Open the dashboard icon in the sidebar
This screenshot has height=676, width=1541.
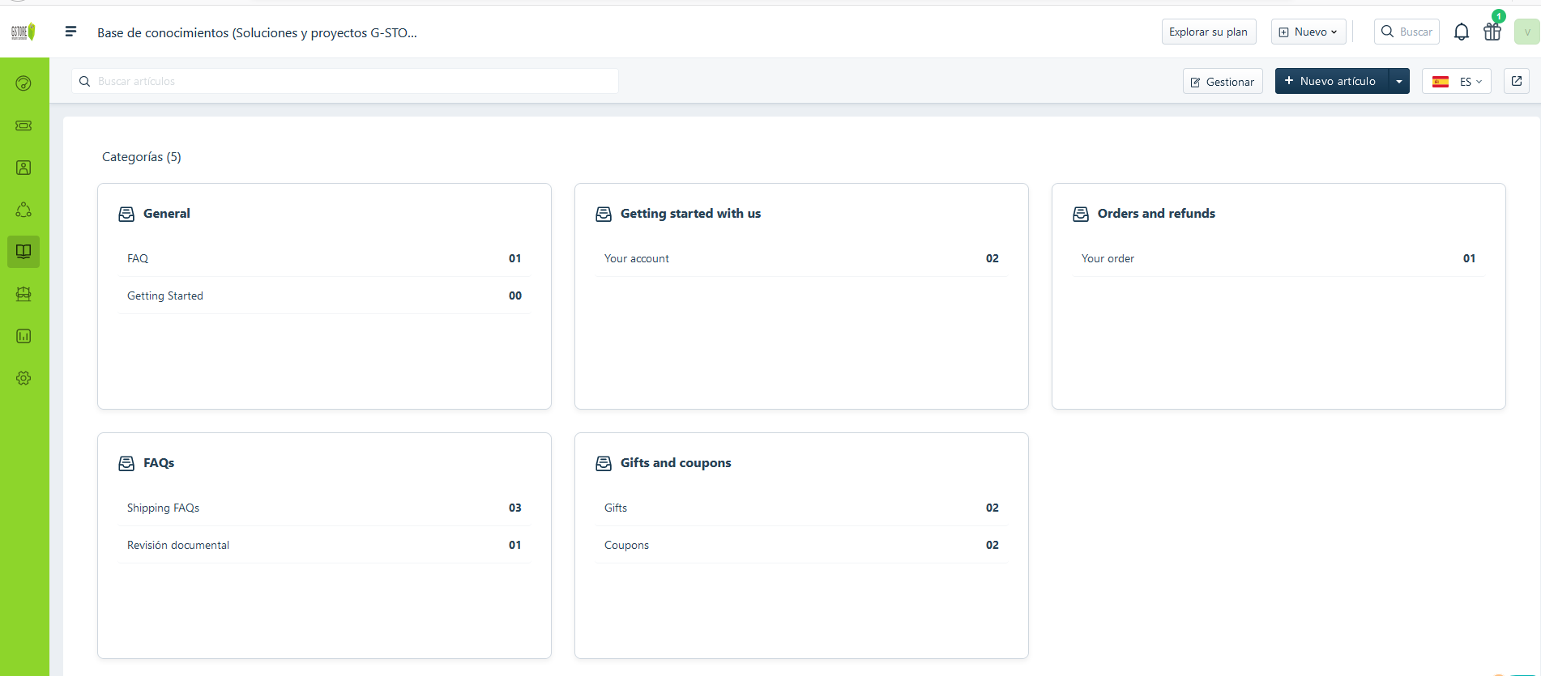point(23,83)
